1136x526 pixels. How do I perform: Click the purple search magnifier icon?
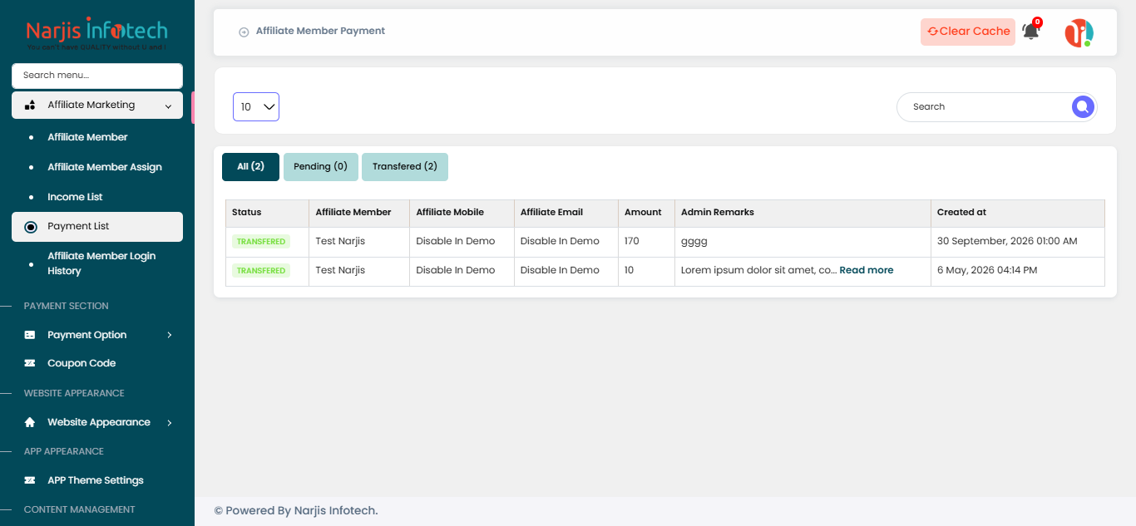point(1082,106)
